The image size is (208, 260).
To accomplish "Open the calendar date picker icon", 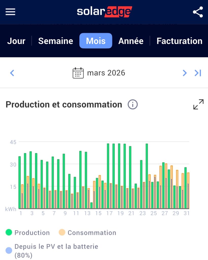I will pos(78,73).
